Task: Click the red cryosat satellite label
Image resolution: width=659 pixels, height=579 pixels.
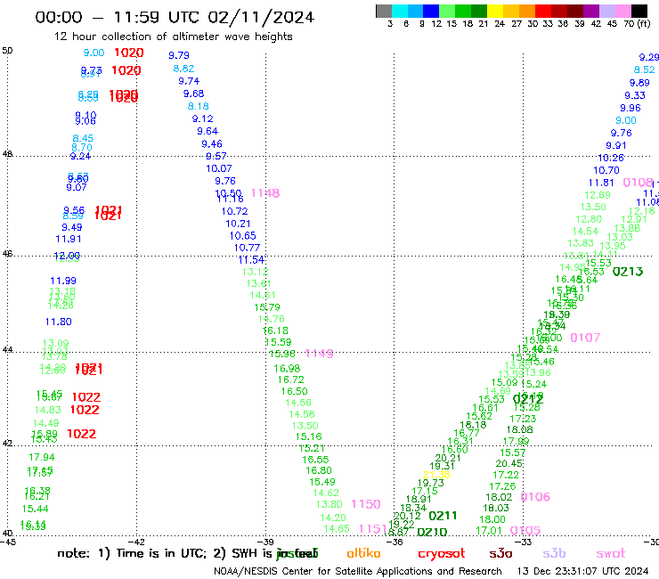Action: 442,554
